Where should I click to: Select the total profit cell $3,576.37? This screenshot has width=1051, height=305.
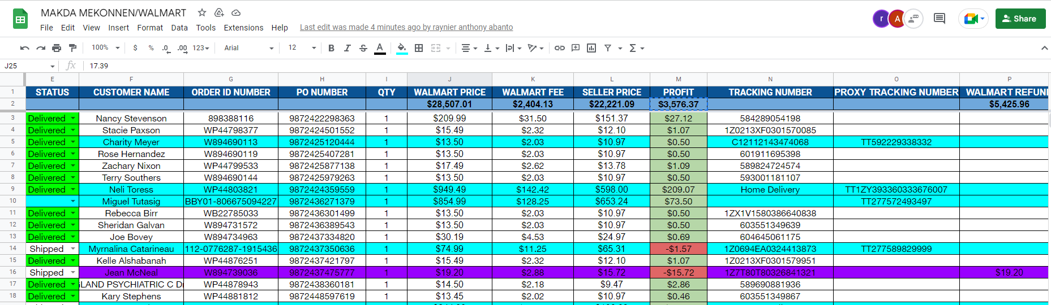[678, 104]
